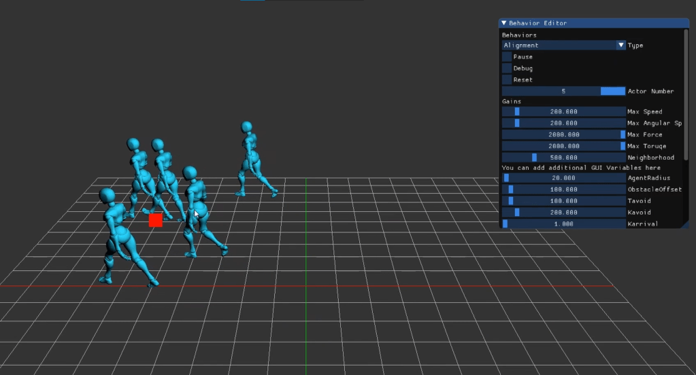Click the Kavoid slider

pyautogui.click(x=563, y=213)
